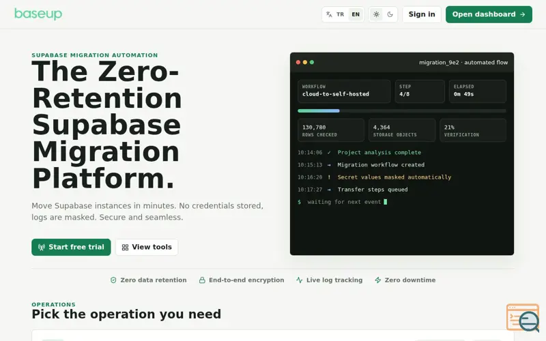Image resolution: width=546 pixels, height=341 pixels.
Task: Click the End-to-end encryption label
Action: click(246, 280)
